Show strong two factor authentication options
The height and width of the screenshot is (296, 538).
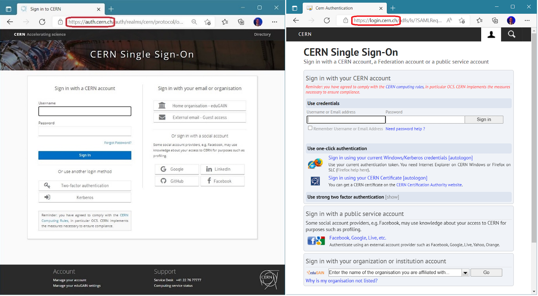pos(392,197)
